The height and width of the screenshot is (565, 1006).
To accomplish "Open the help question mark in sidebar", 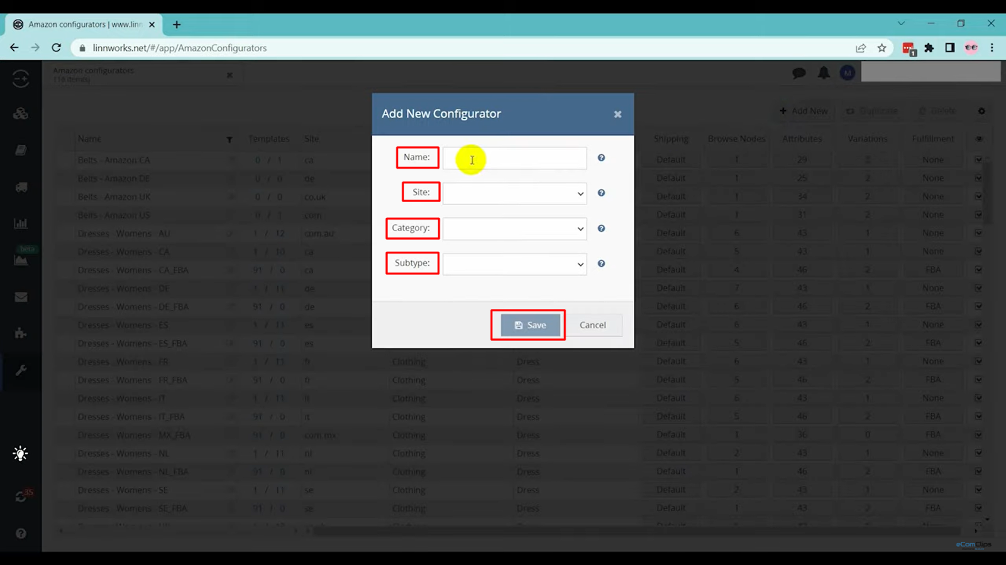I will 21,534.
